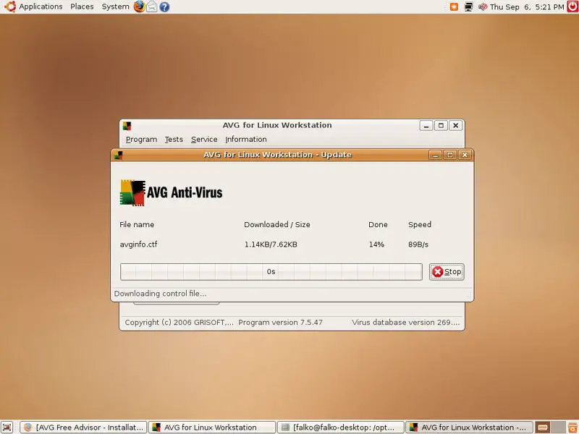
Task: Open the Evolution mail launcher icon
Action: point(152,7)
